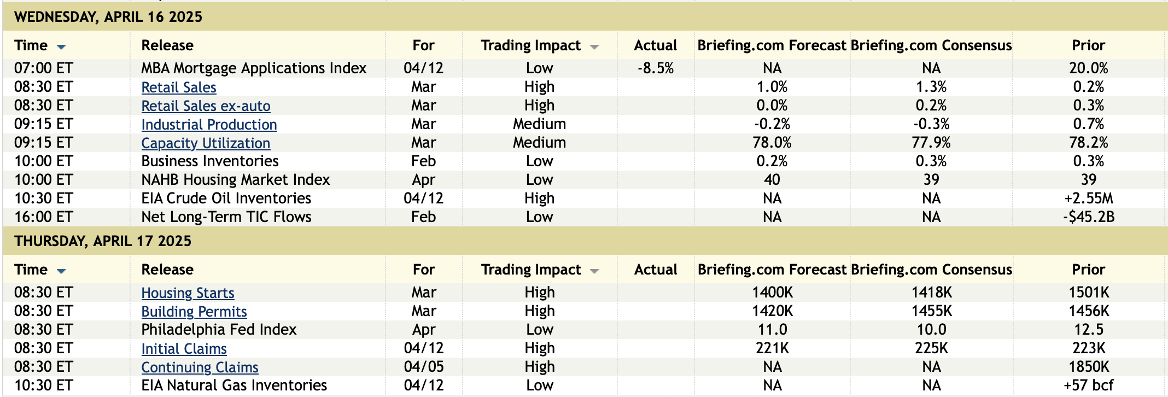Open the Initial Claims link
Viewport: 1168px width, 397px height.
tap(184, 349)
